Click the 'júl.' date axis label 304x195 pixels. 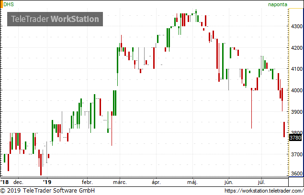coord(261,182)
